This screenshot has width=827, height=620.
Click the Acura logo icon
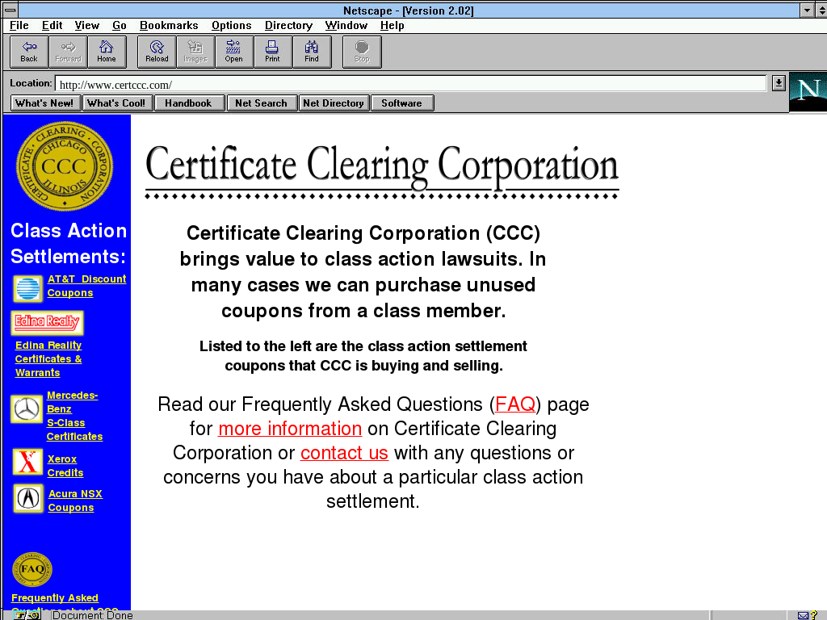click(x=28, y=498)
